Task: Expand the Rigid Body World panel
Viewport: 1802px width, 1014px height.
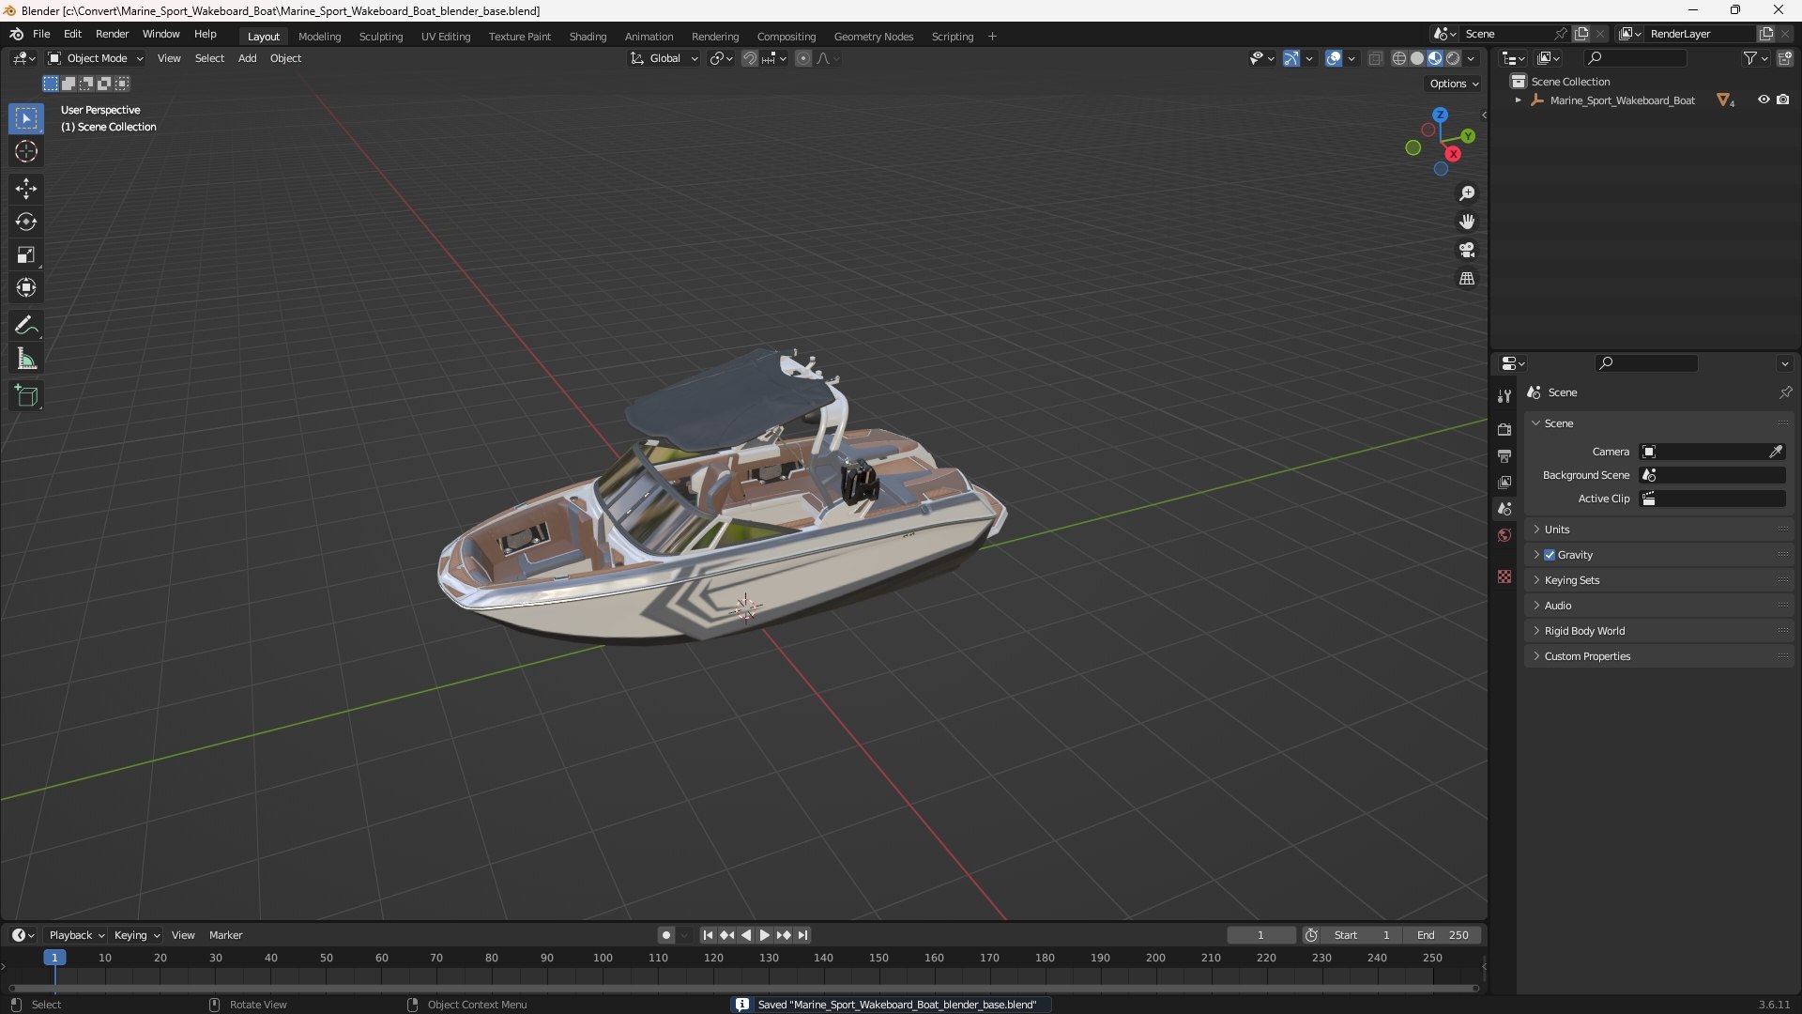Action: click(x=1659, y=631)
